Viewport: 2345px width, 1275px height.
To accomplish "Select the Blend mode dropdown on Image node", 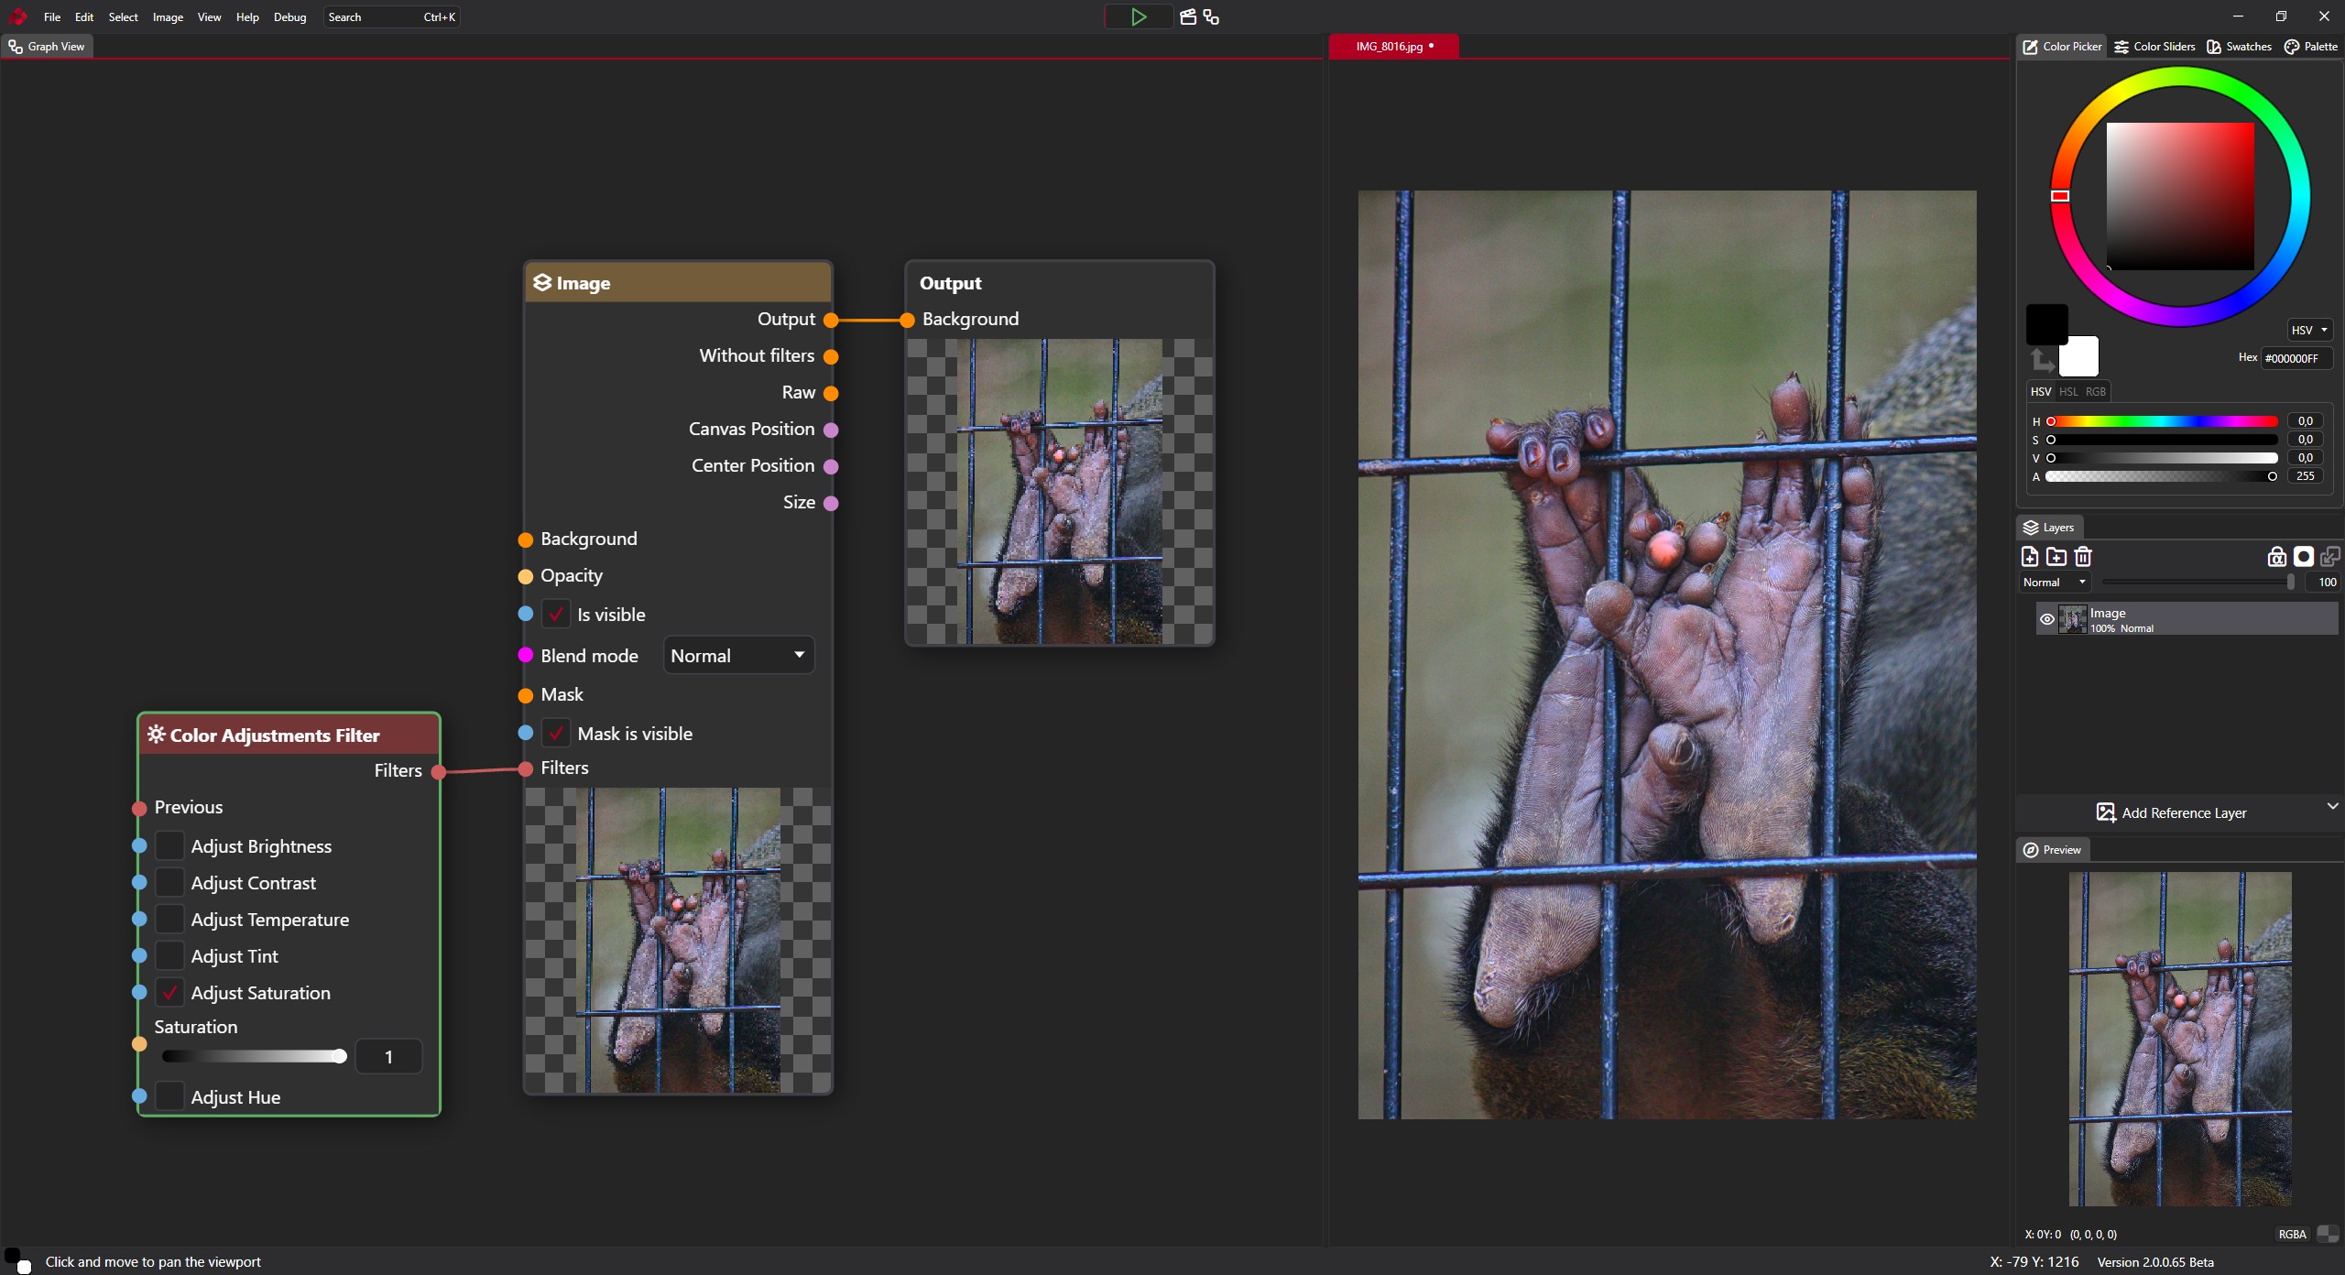I will coord(737,655).
